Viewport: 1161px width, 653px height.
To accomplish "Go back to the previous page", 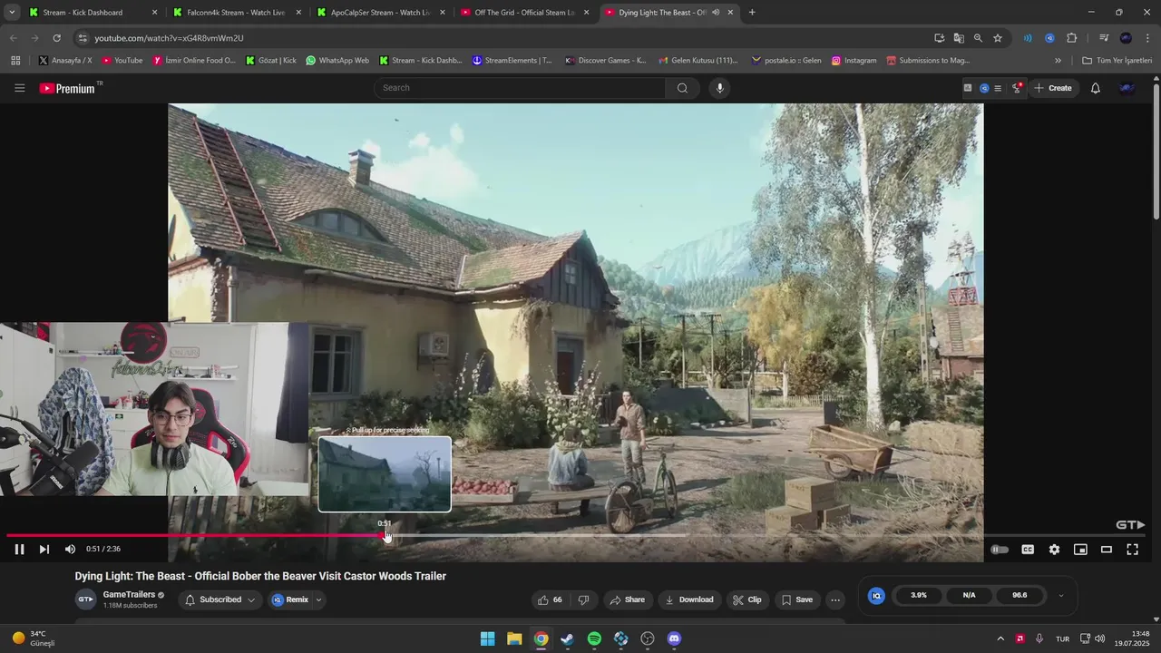I will pos(13,38).
